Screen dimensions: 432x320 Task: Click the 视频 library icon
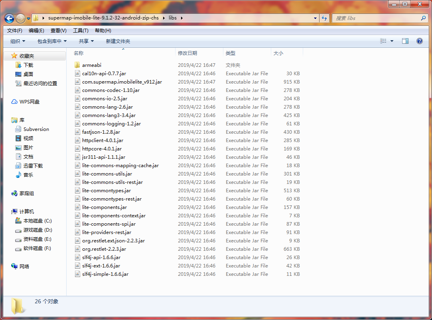coord(18,138)
